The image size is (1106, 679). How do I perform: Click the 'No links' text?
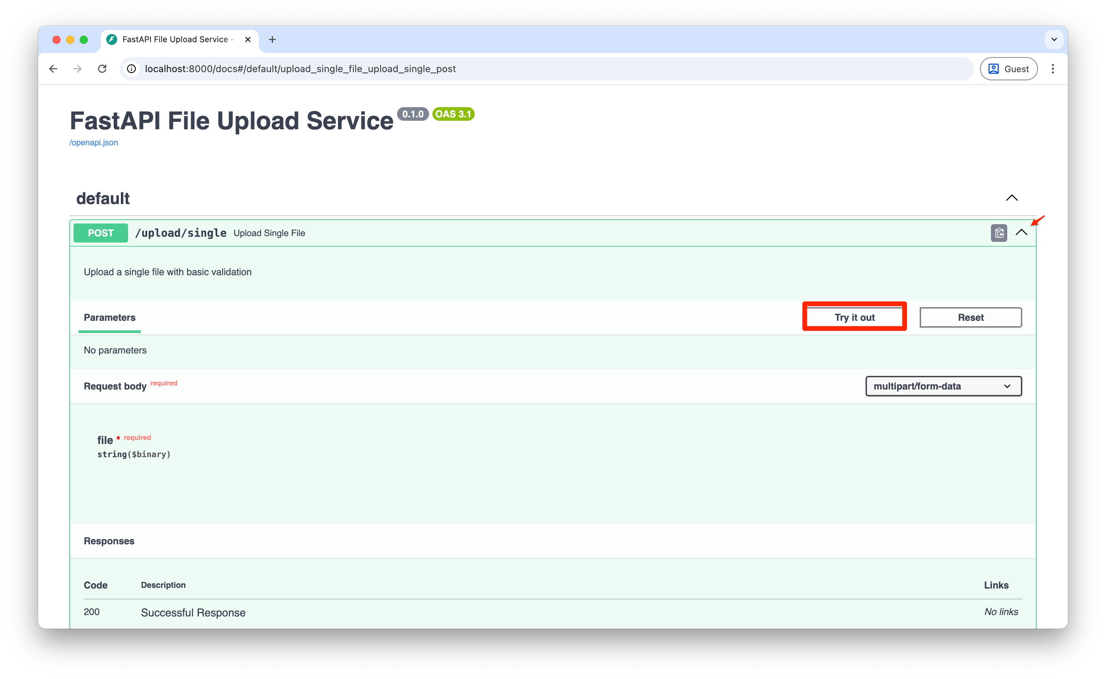[1001, 612]
